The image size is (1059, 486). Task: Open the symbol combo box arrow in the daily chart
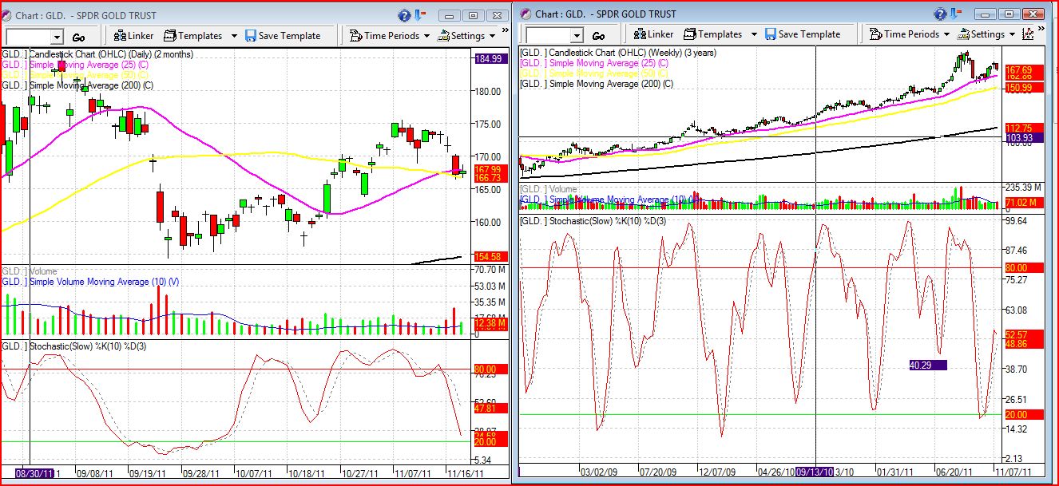pos(57,37)
